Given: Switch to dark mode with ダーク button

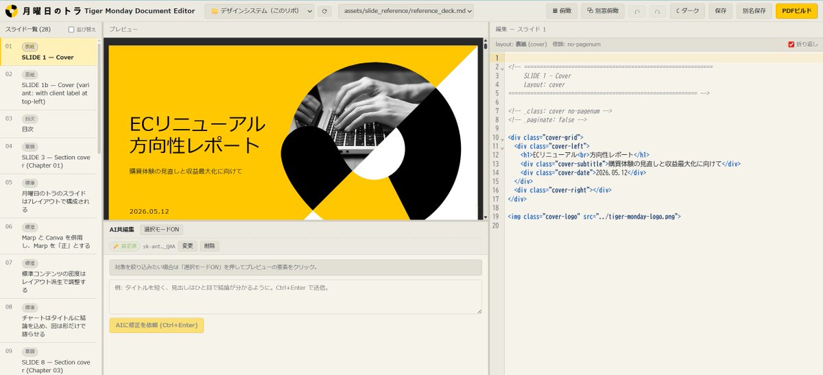Looking at the screenshot, I should click(x=687, y=11).
